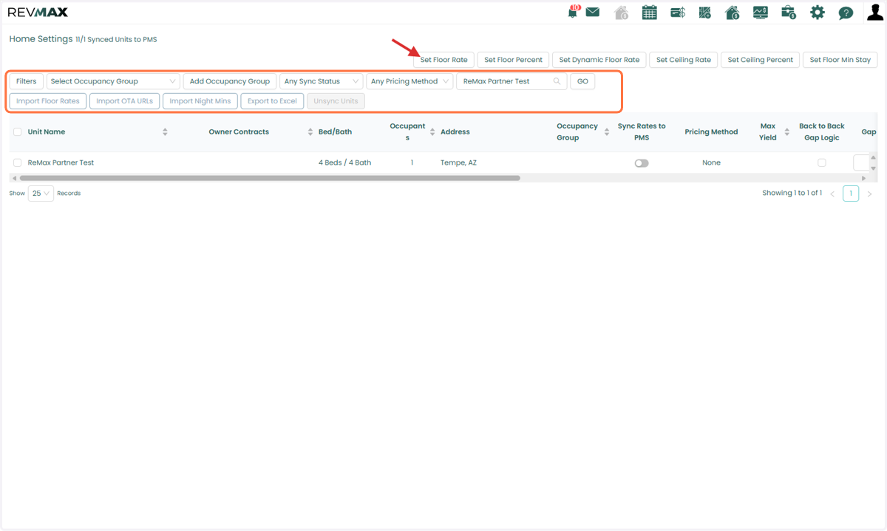Viewport: 887px width, 531px height.
Task: Open the user profile silhouette icon
Action: click(874, 13)
